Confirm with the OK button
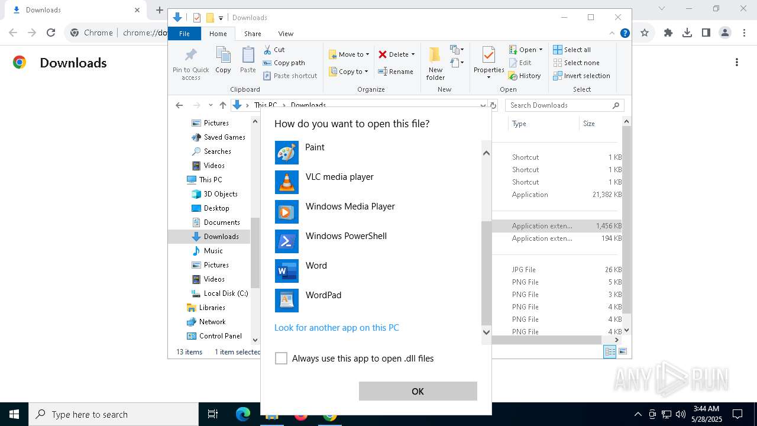The width and height of the screenshot is (757, 426). coord(418,391)
